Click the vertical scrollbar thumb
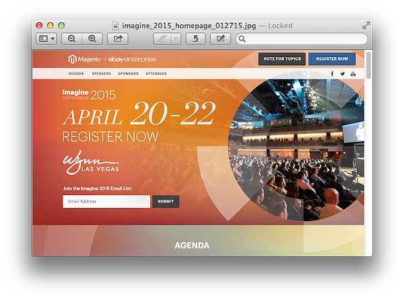The image size is (404, 300). click(369, 65)
